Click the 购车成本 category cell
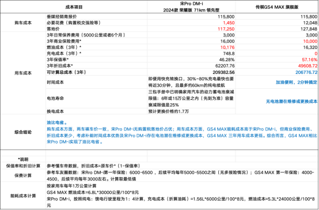This screenshot has width=319, height=210. tap(23, 22)
